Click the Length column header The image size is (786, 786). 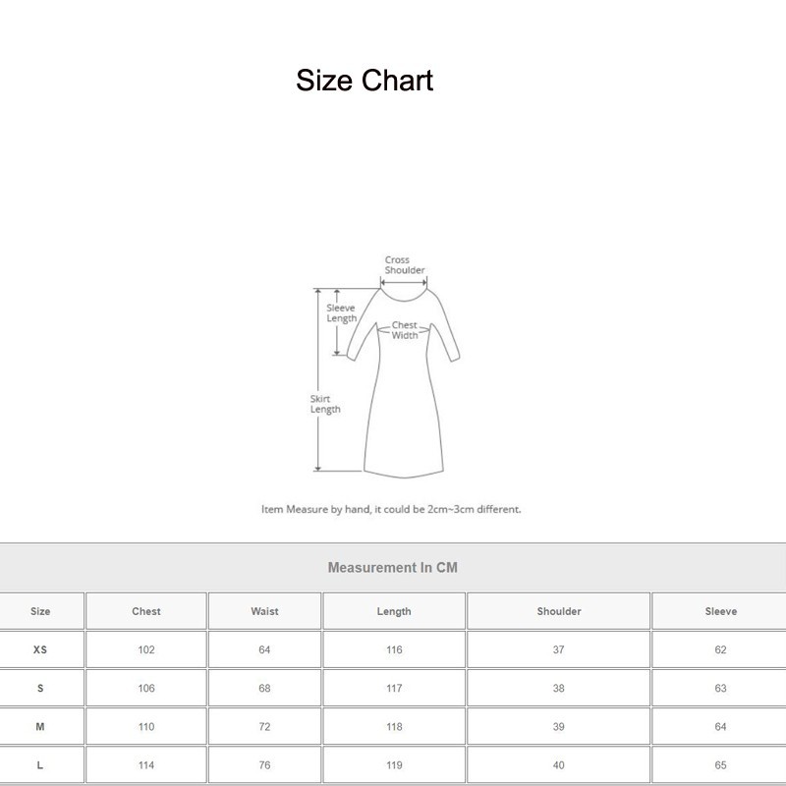392,610
